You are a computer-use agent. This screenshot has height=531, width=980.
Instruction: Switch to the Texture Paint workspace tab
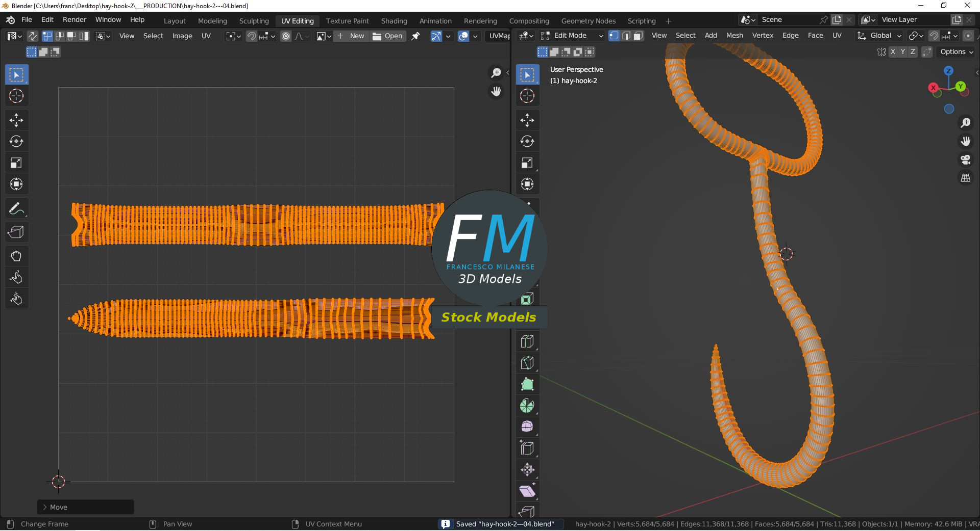coord(347,21)
